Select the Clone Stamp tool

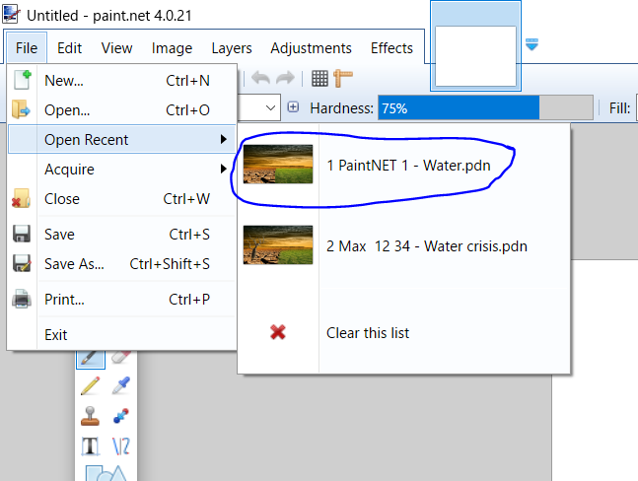coord(91,416)
